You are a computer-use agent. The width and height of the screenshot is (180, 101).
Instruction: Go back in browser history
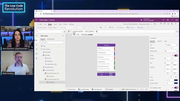click(36, 14)
